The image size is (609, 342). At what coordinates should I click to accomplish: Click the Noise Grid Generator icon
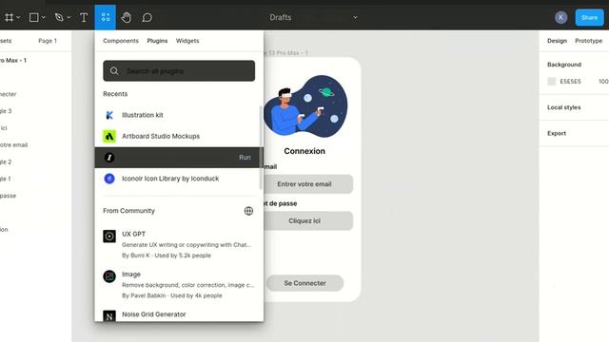109,316
